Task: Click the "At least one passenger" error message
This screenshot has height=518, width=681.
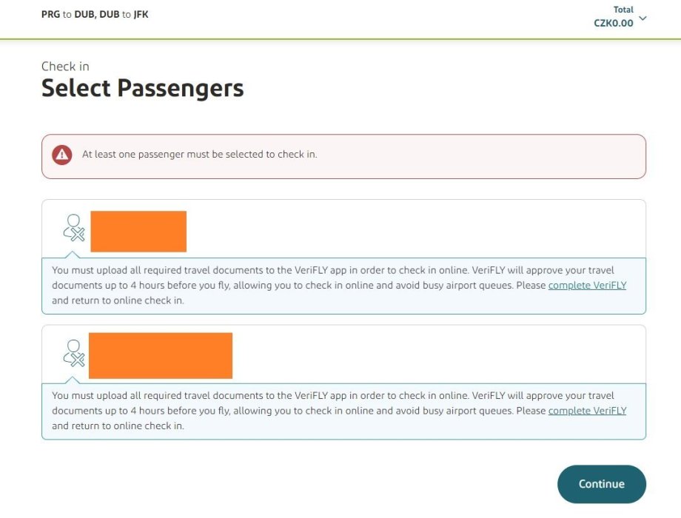Action: click(199, 155)
